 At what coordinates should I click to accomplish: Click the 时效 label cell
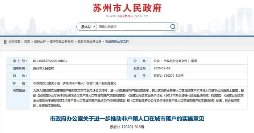[18, 76]
